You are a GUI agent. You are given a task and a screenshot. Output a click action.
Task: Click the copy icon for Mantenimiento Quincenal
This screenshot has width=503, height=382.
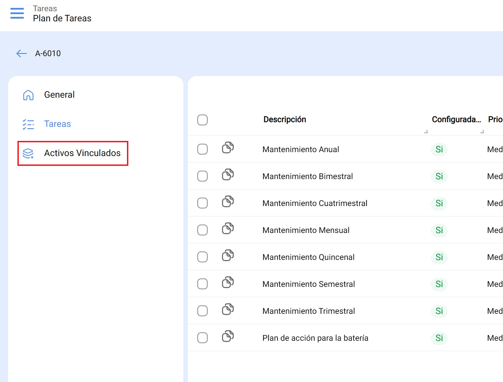pos(228,255)
